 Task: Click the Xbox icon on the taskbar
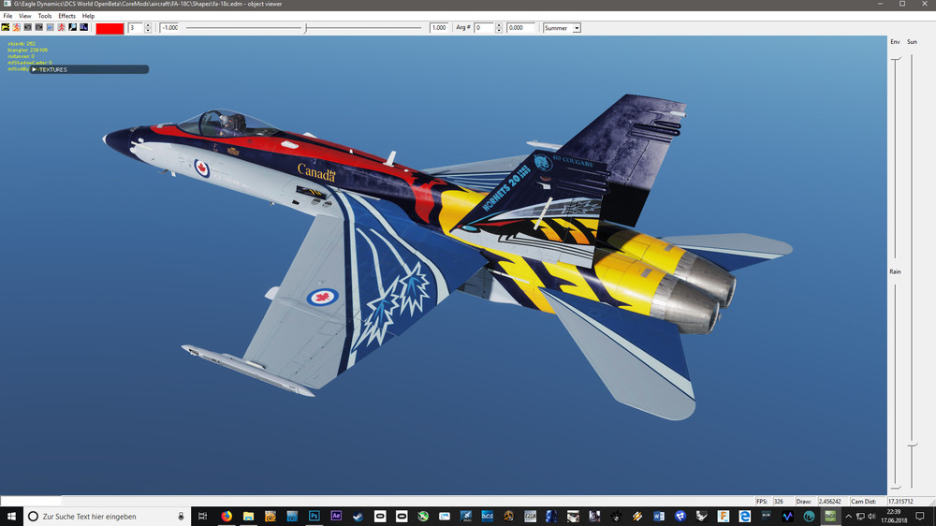point(423,517)
